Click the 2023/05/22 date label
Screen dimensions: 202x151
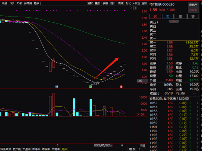pos(103,145)
